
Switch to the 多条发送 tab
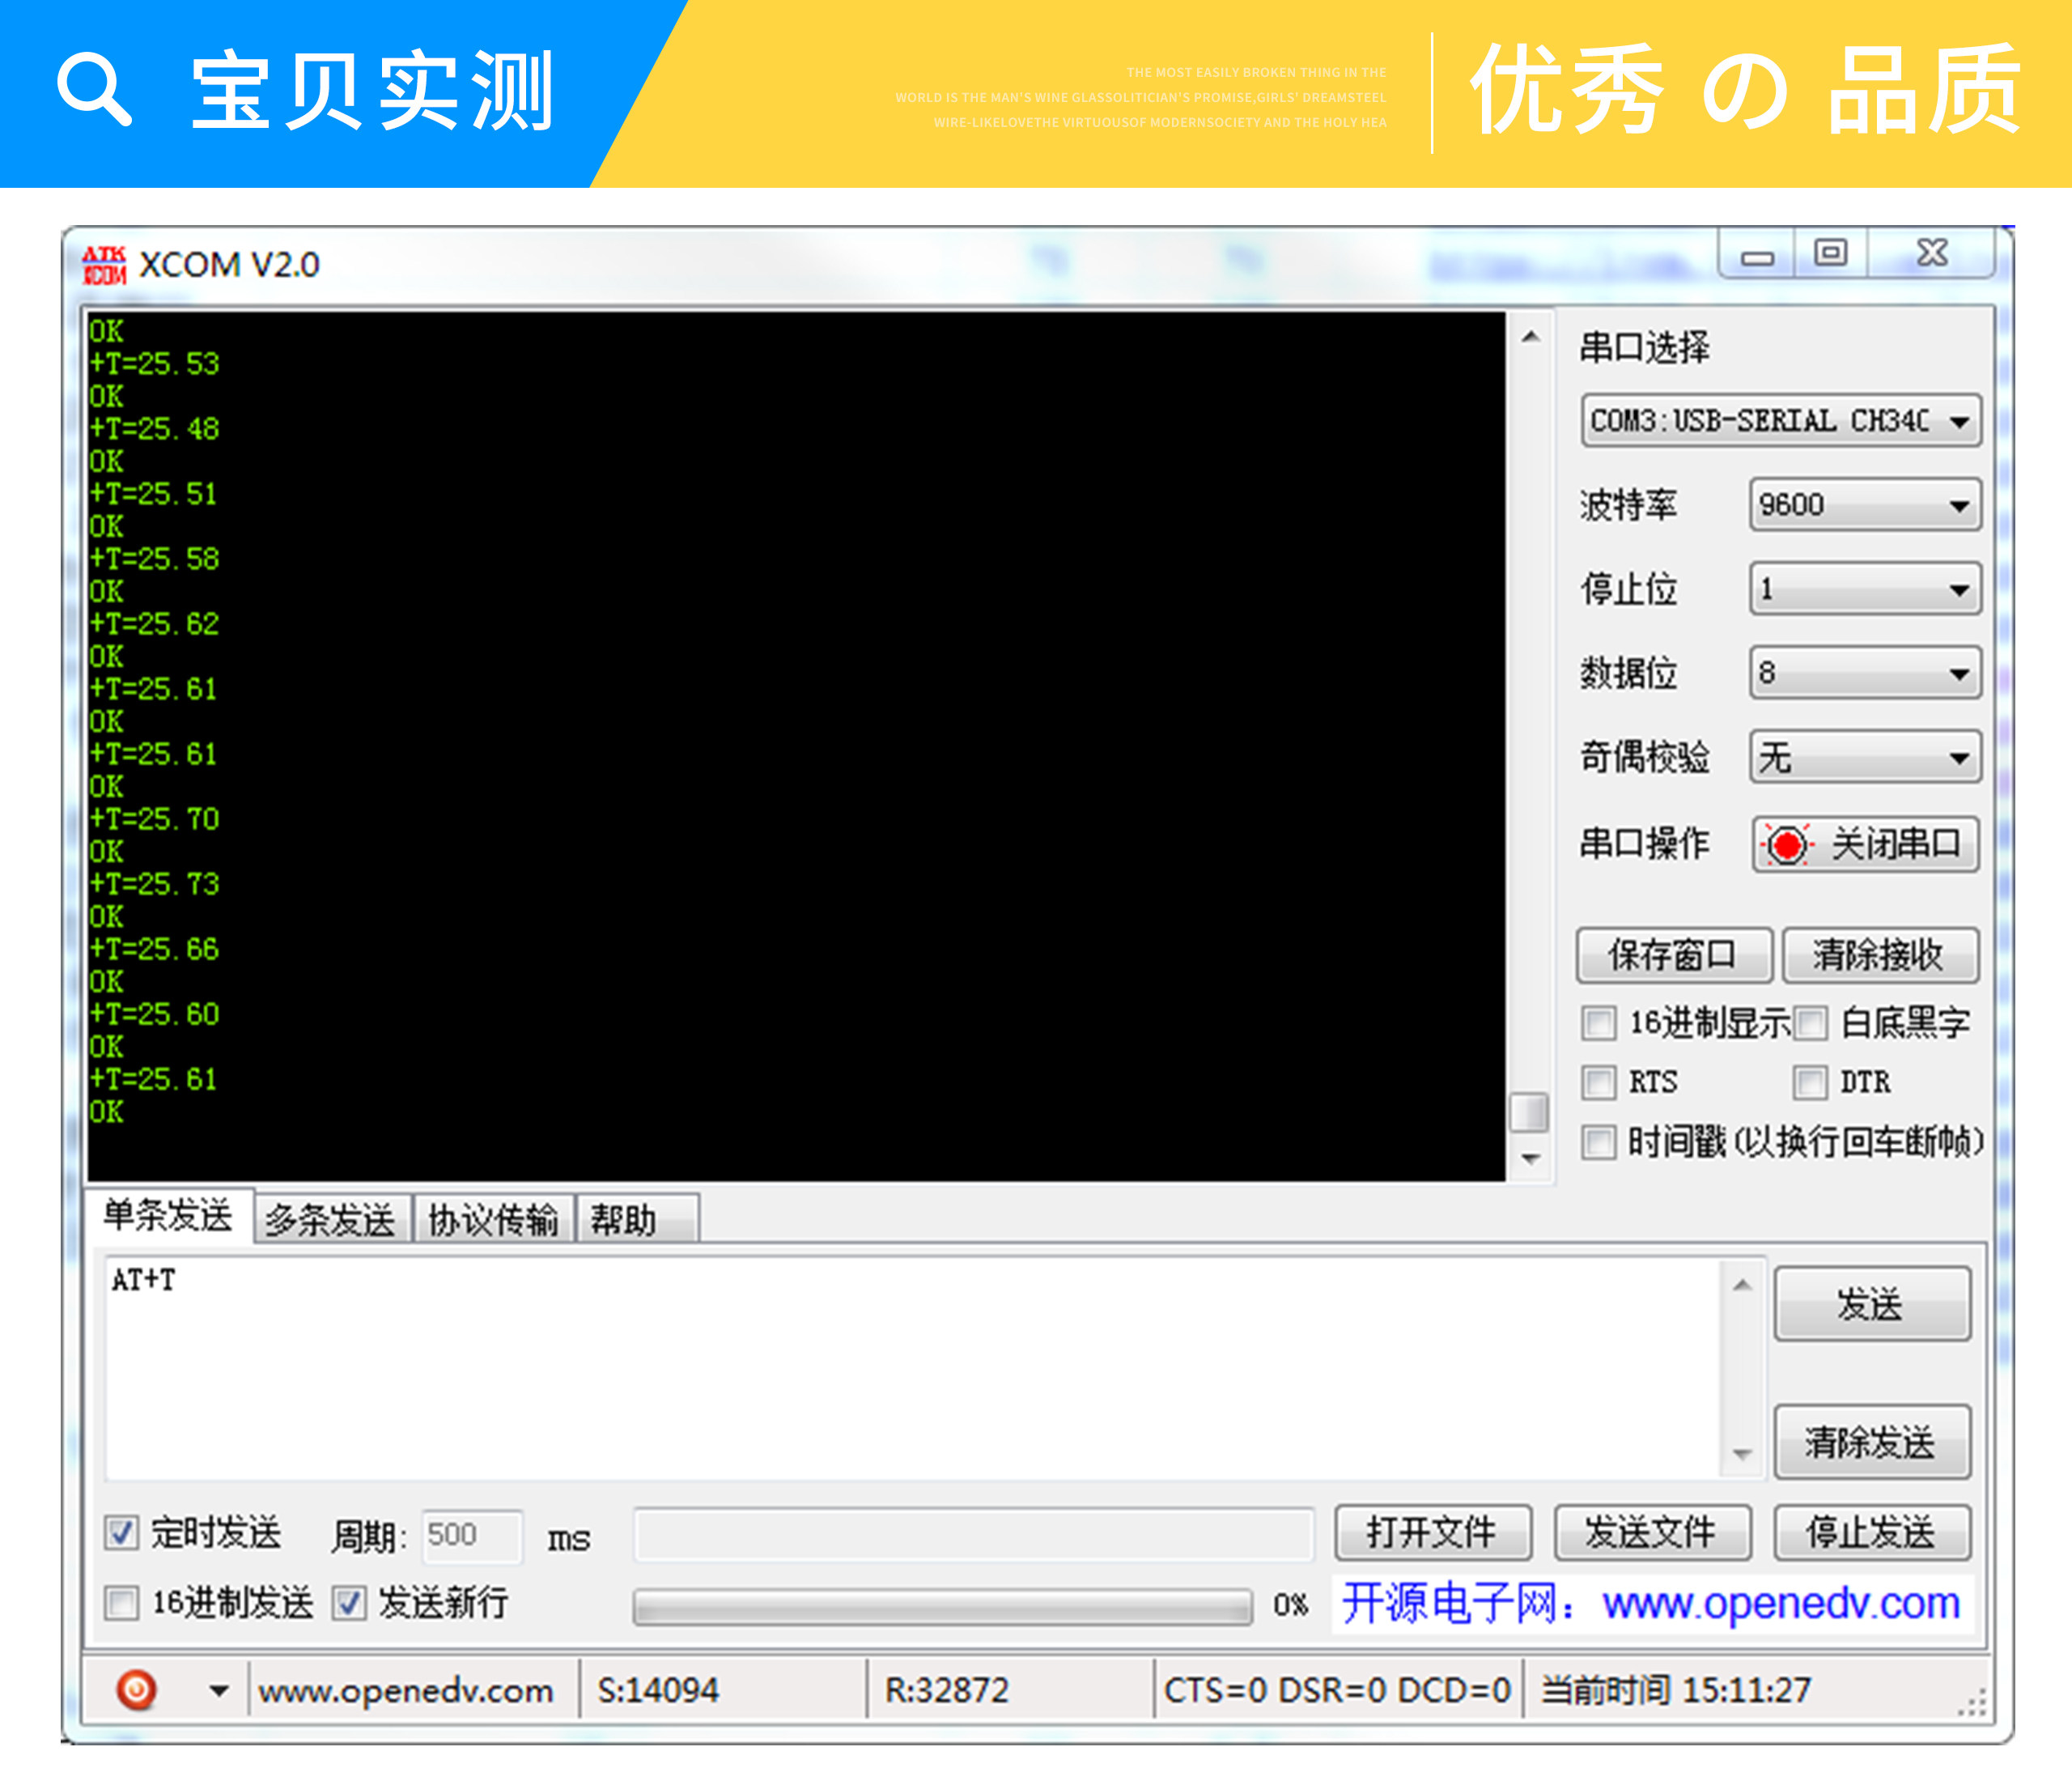(x=332, y=1220)
